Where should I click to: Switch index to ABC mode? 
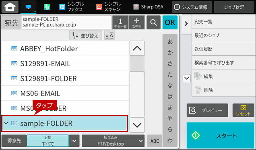tap(155, 141)
